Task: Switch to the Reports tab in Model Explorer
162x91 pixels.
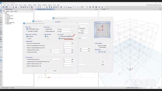Action: click(x=15, y=11)
